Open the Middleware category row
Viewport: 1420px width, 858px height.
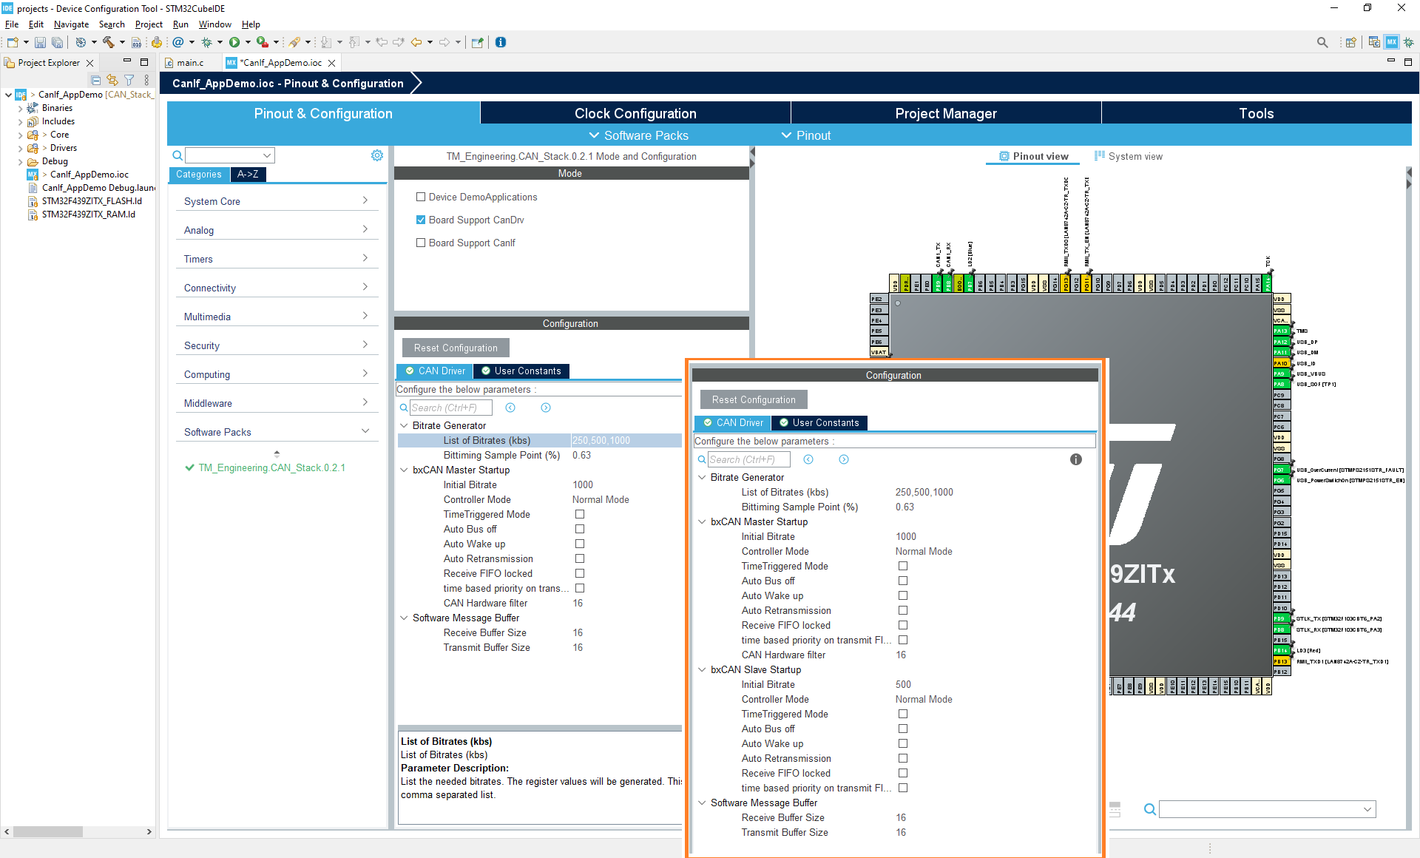(277, 403)
